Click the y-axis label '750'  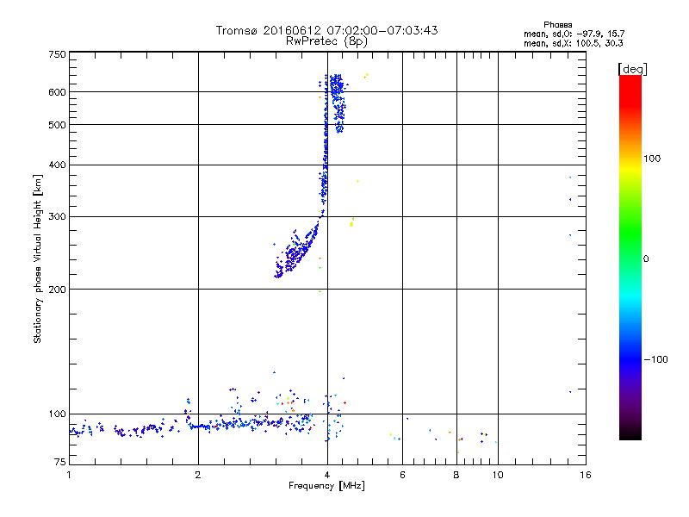click(57, 54)
